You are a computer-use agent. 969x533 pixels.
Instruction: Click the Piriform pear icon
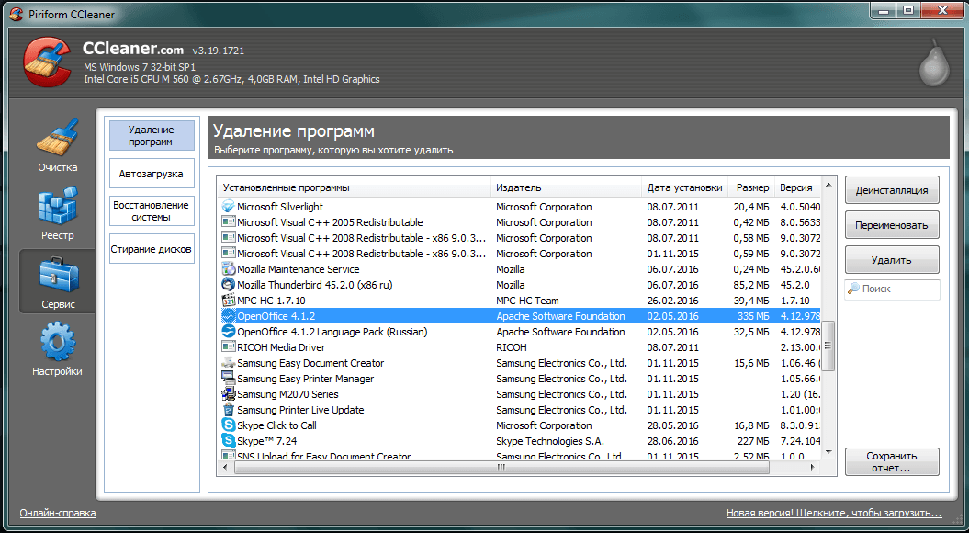click(935, 62)
